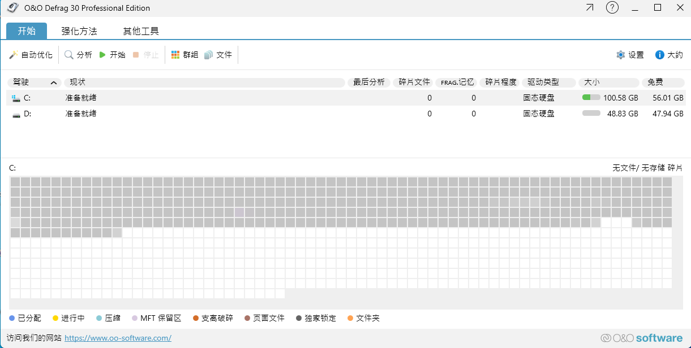Click the help question mark icon

[x=612, y=8]
